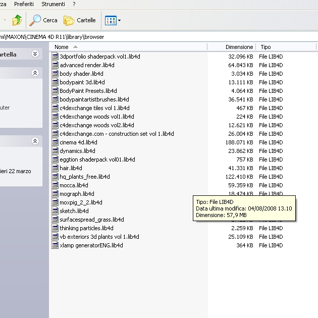Click file name 'dynamics.lib4d'
Viewport: 318px width, 318px height.
coord(77,151)
